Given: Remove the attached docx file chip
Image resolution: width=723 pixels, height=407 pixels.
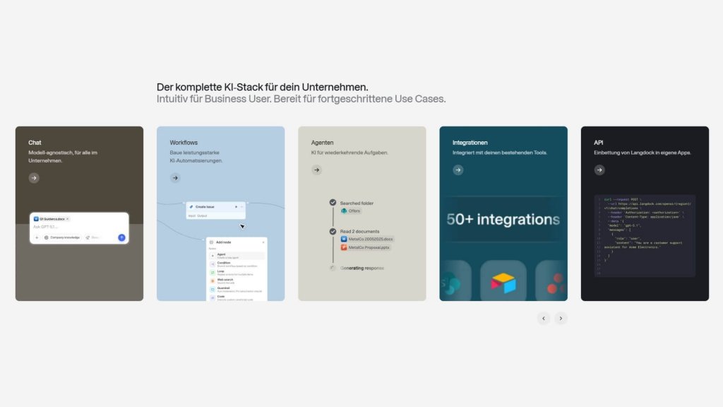Looking at the screenshot, I should (x=67, y=219).
